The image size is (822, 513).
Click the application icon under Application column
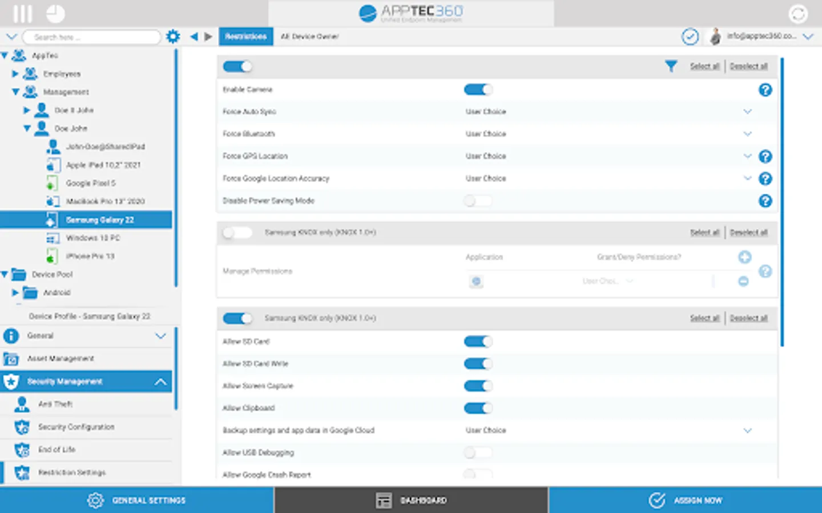tap(476, 281)
